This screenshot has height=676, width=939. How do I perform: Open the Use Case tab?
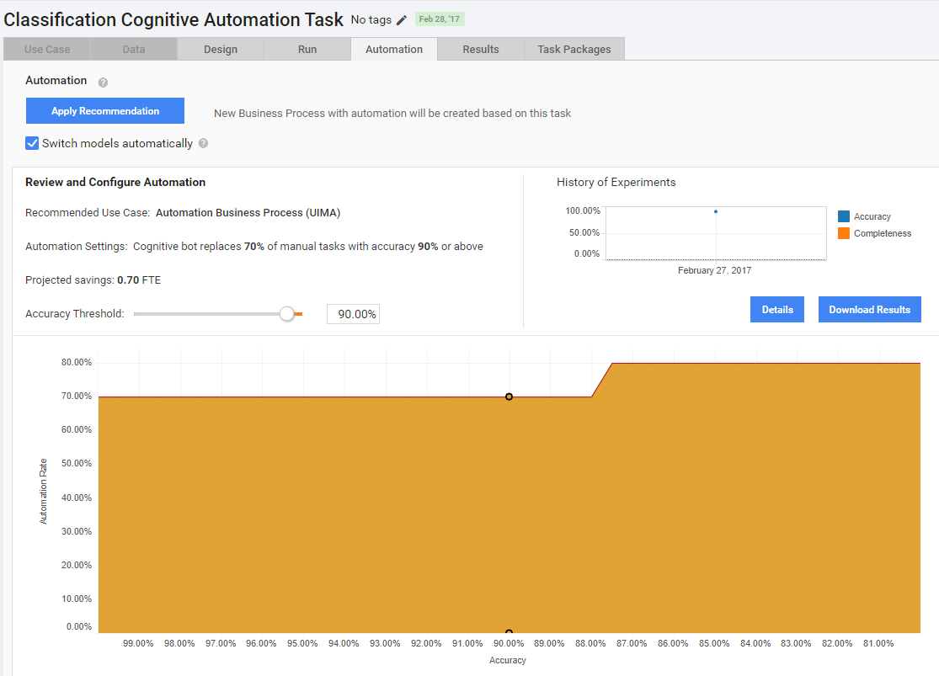tap(47, 49)
